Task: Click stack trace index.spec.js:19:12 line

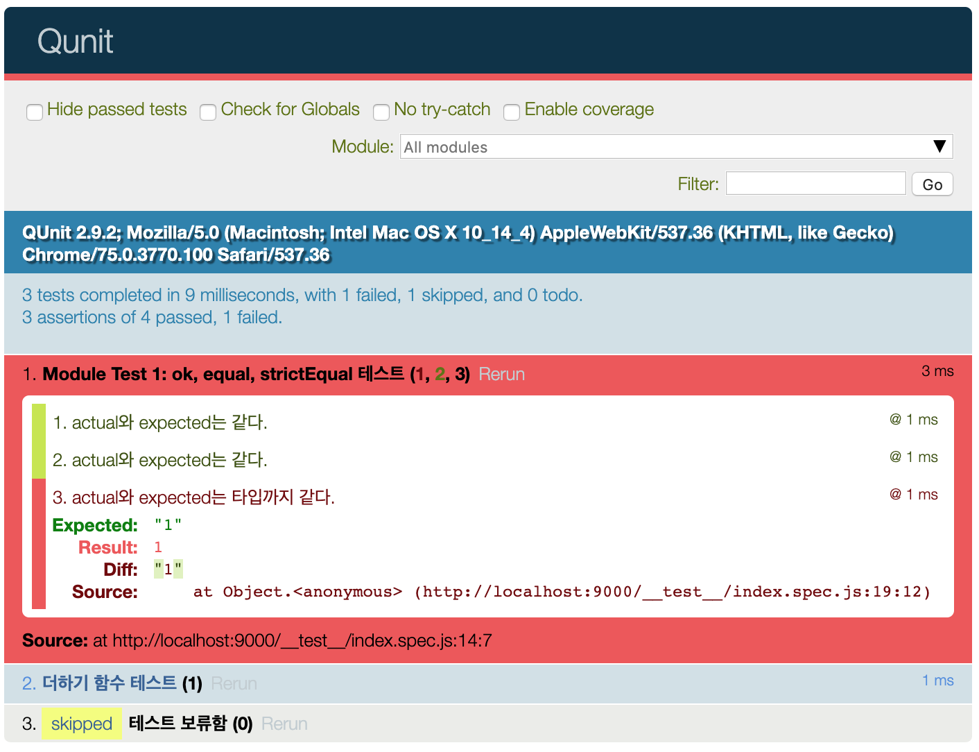Action: pos(562,592)
